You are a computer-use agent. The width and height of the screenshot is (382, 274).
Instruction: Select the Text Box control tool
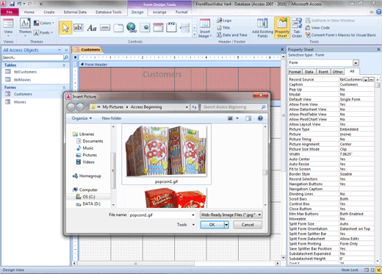point(79,28)
